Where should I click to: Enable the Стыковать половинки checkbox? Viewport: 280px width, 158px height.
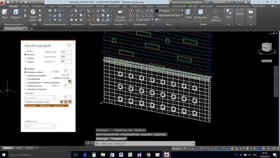[x=25, y=89]
